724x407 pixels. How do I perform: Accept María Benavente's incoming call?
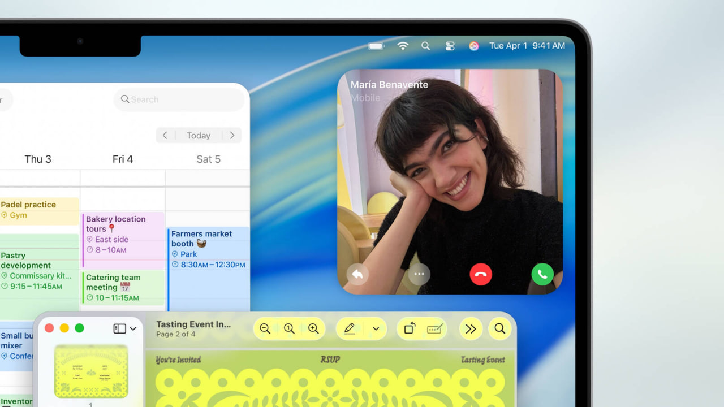click(542, 274)
